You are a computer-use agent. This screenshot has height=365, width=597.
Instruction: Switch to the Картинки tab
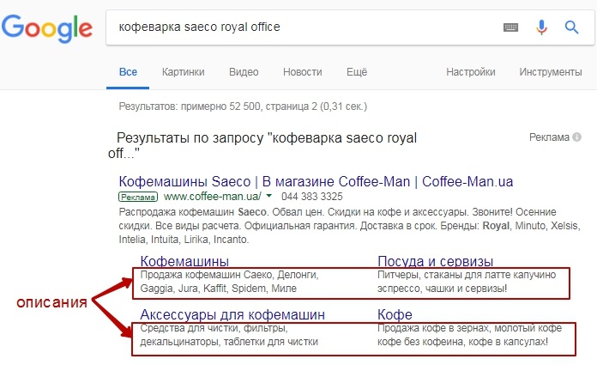pyautogui.click(x=184, y=72)
